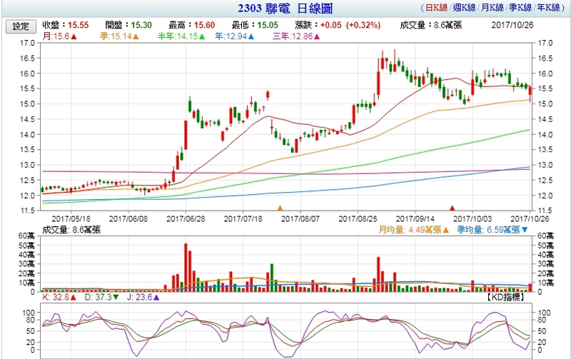Switch to the 月K線 monthly chart
The height and width of the screenshot is (359, 571).
point(492,8)
